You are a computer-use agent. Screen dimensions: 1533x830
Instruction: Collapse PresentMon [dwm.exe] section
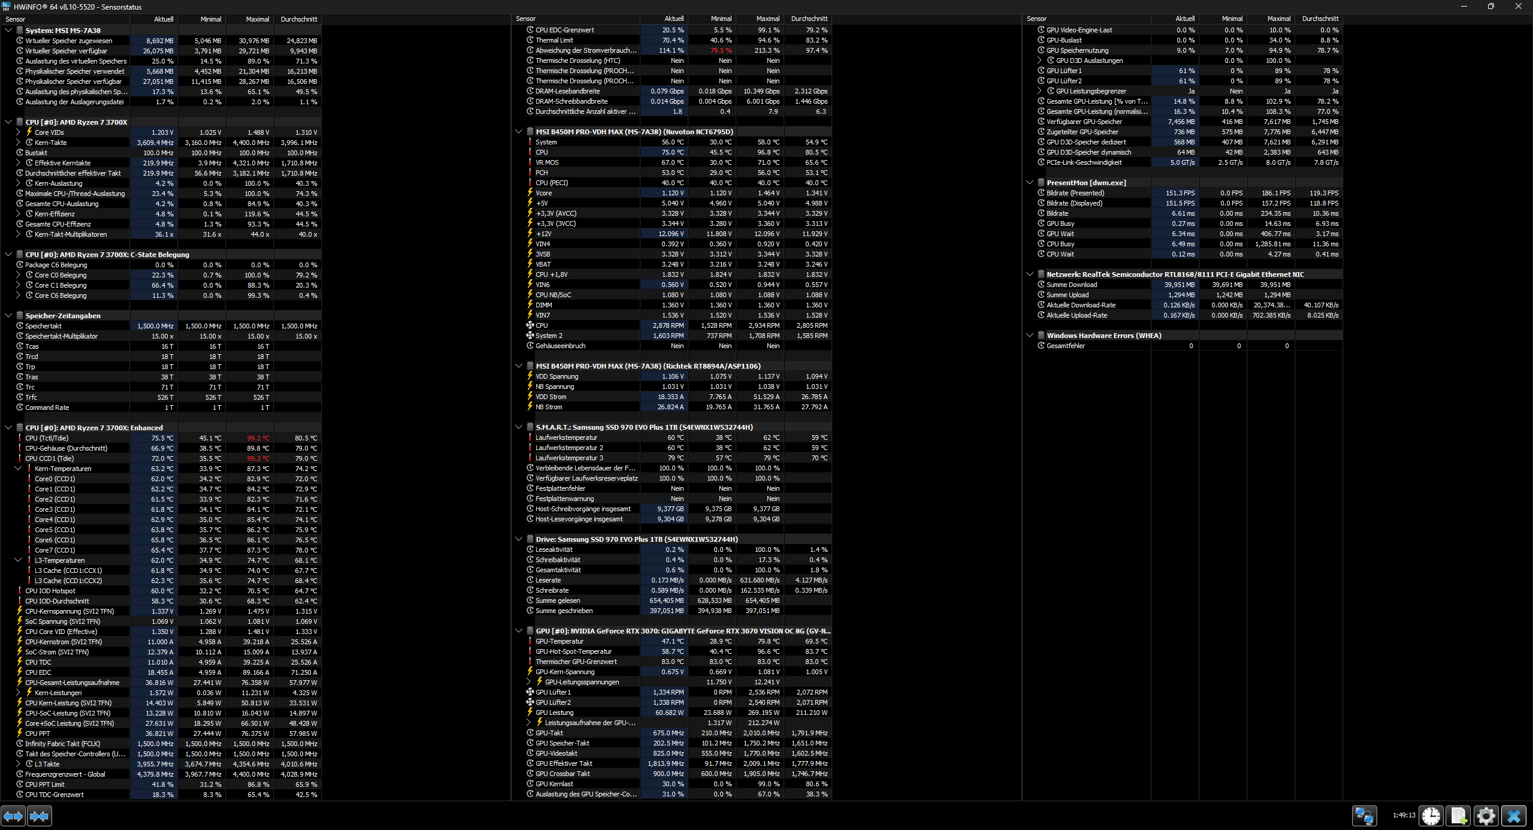(x=1030, y=183)
